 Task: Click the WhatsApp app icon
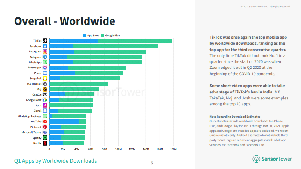(45, 62)
